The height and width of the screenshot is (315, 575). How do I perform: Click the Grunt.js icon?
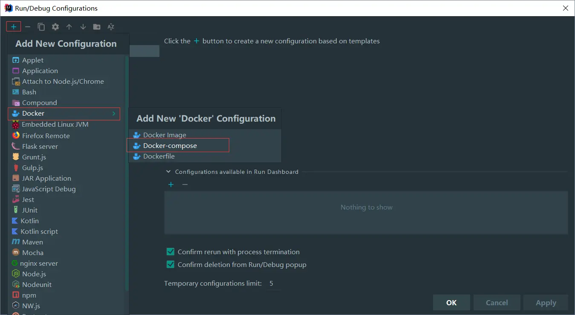(x=16, y=157)
